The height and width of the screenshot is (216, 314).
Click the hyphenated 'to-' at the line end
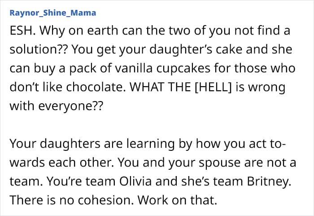pos(278,144)
